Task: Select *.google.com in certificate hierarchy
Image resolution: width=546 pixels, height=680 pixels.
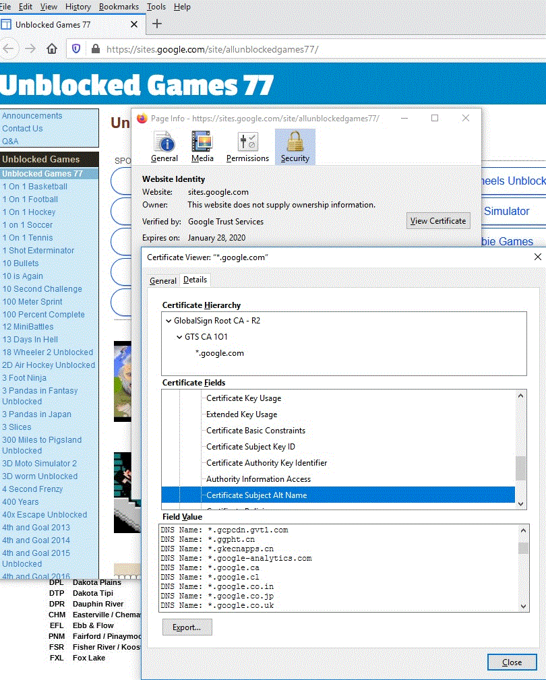Action: click(220, 353)
